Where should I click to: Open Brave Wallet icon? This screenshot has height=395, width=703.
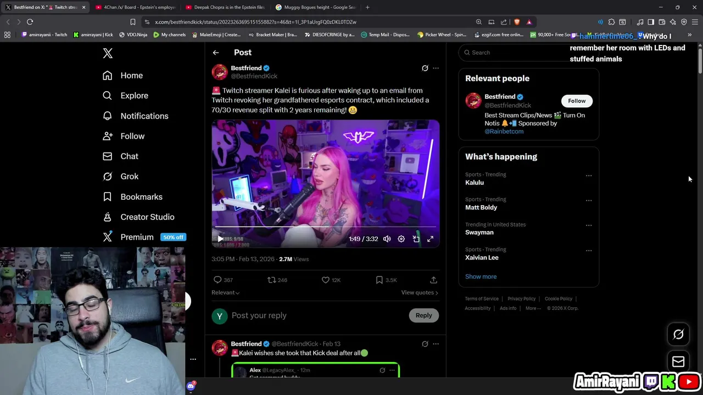point(662,22)
